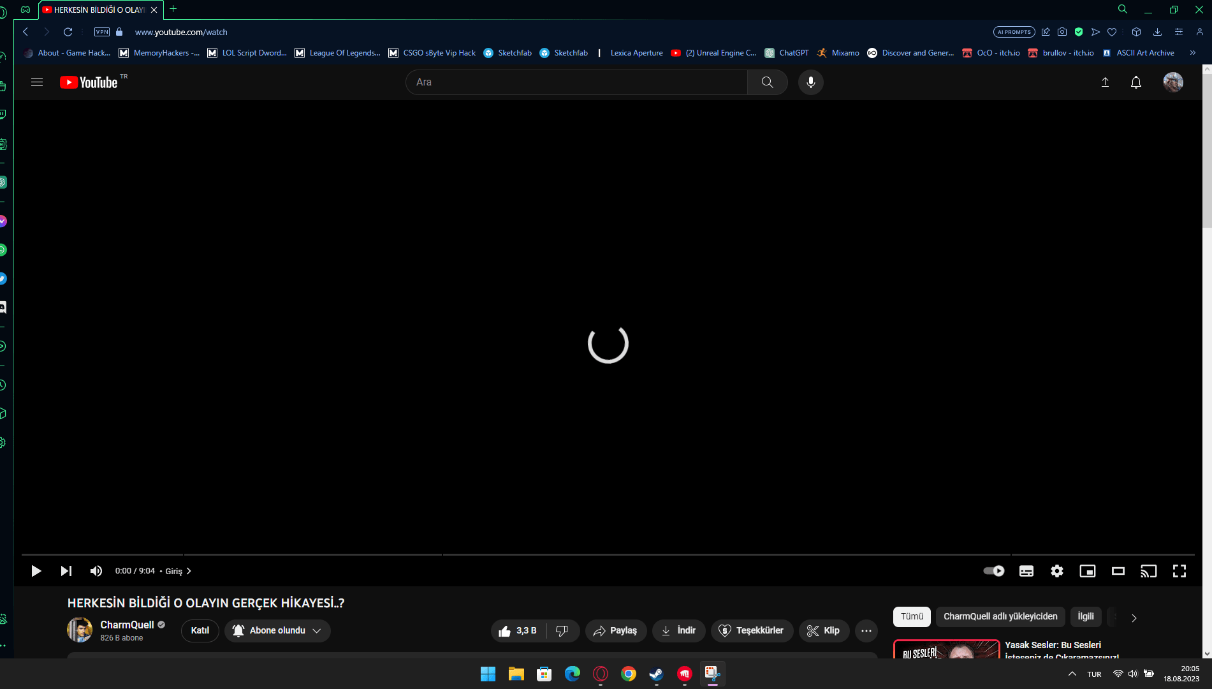Click the Paylaş share button
The width and height of the screenshot is (1212, 689).
615,630
